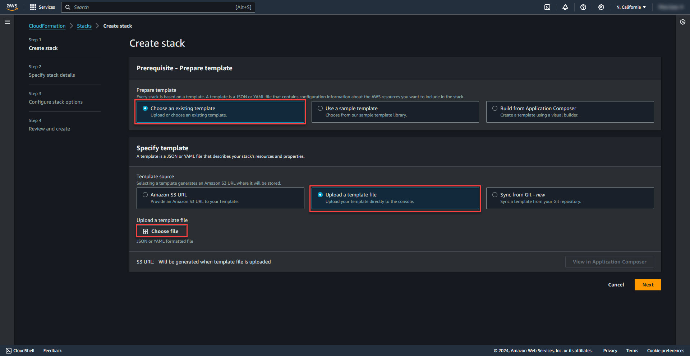Select Choose an existing template option

pos(220,112)
